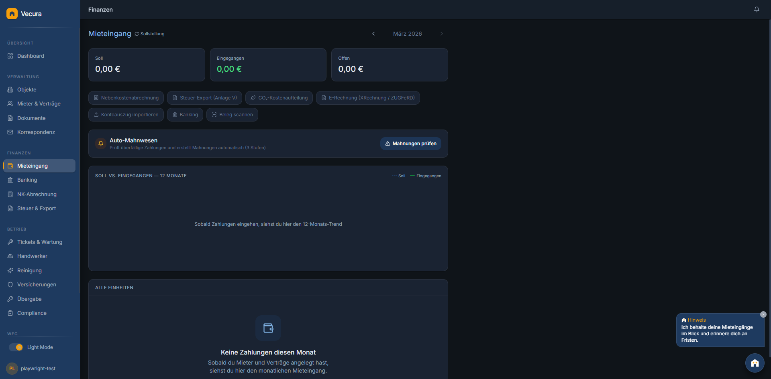Screen dimensions: 771x379
Task: Go to previous month with left chevron
Action: (x=373, y=34)
